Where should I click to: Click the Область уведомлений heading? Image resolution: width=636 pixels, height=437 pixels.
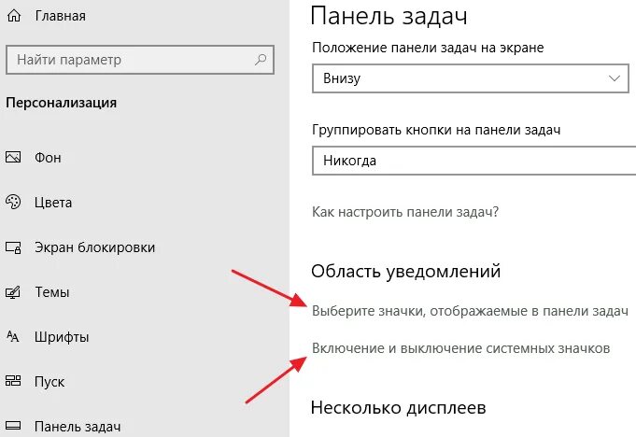tap(406, 271)
